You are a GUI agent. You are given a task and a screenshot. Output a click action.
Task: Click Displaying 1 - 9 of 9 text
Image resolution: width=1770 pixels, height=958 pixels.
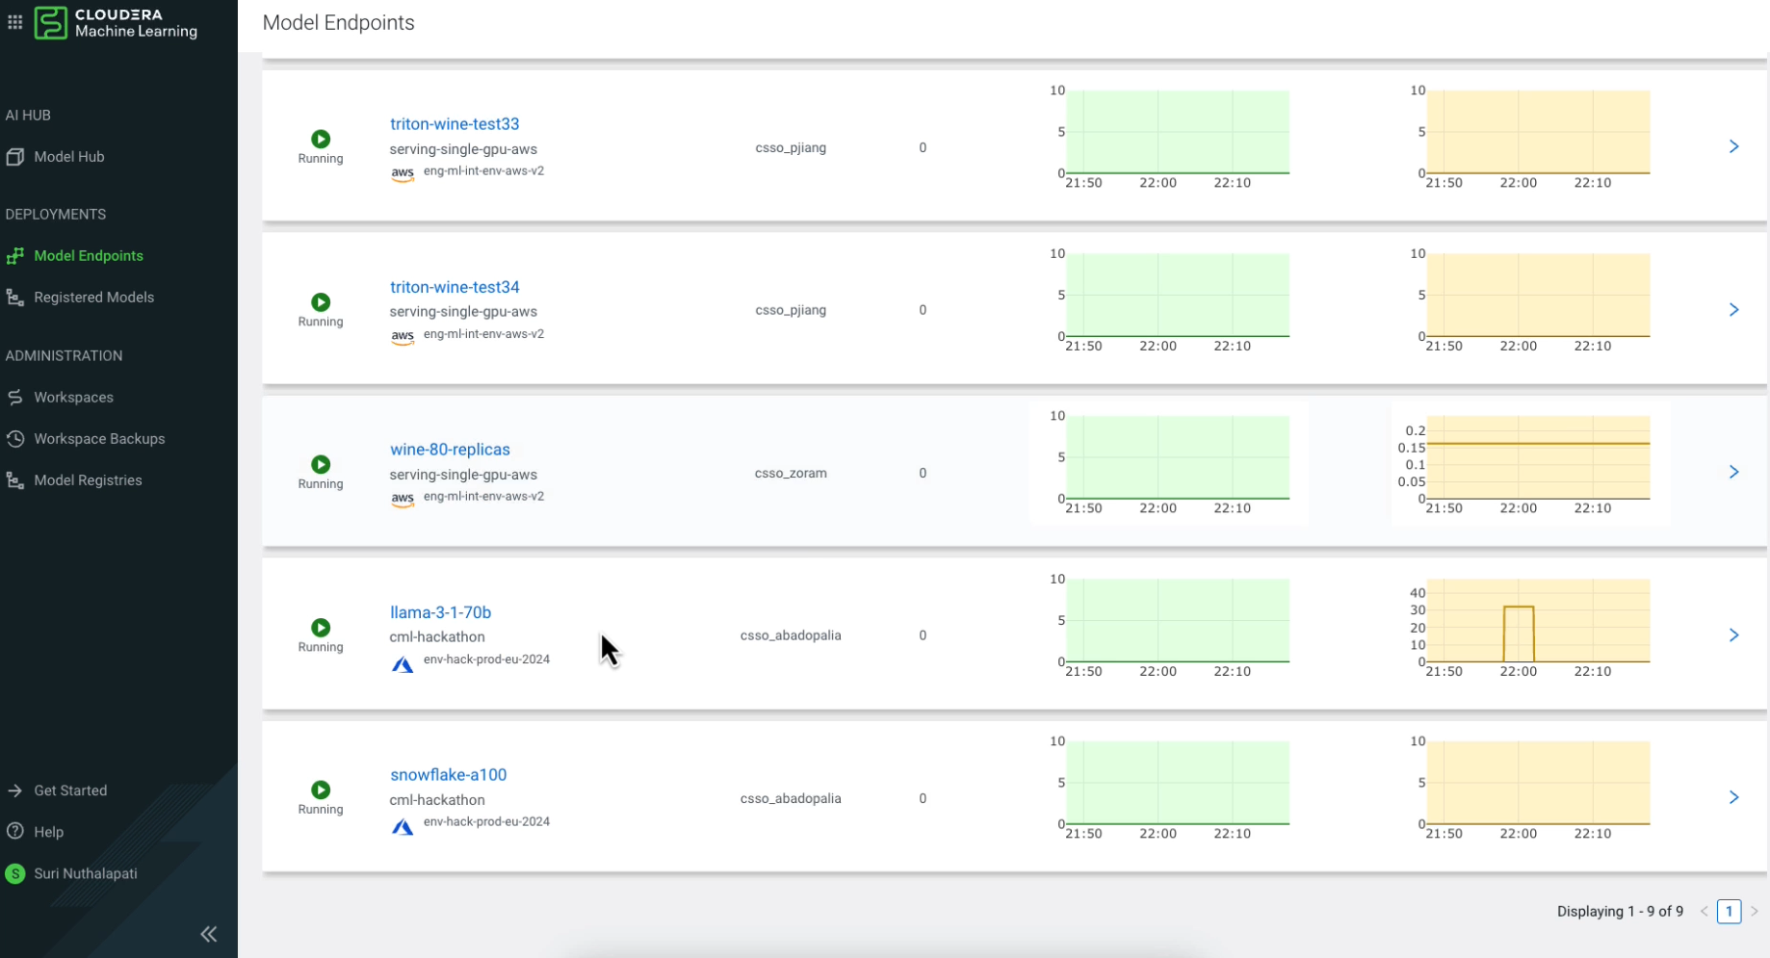click(x=1620, y=911)
